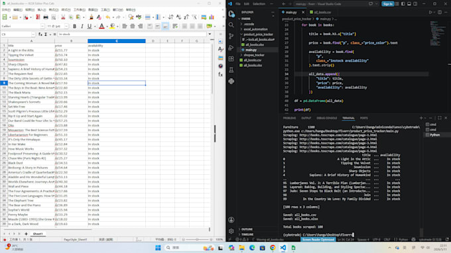The height and width of the screenshot is (253, 451).
Task: Click Bold button in Calc toolbar
Action: click(x=74, y=26)
